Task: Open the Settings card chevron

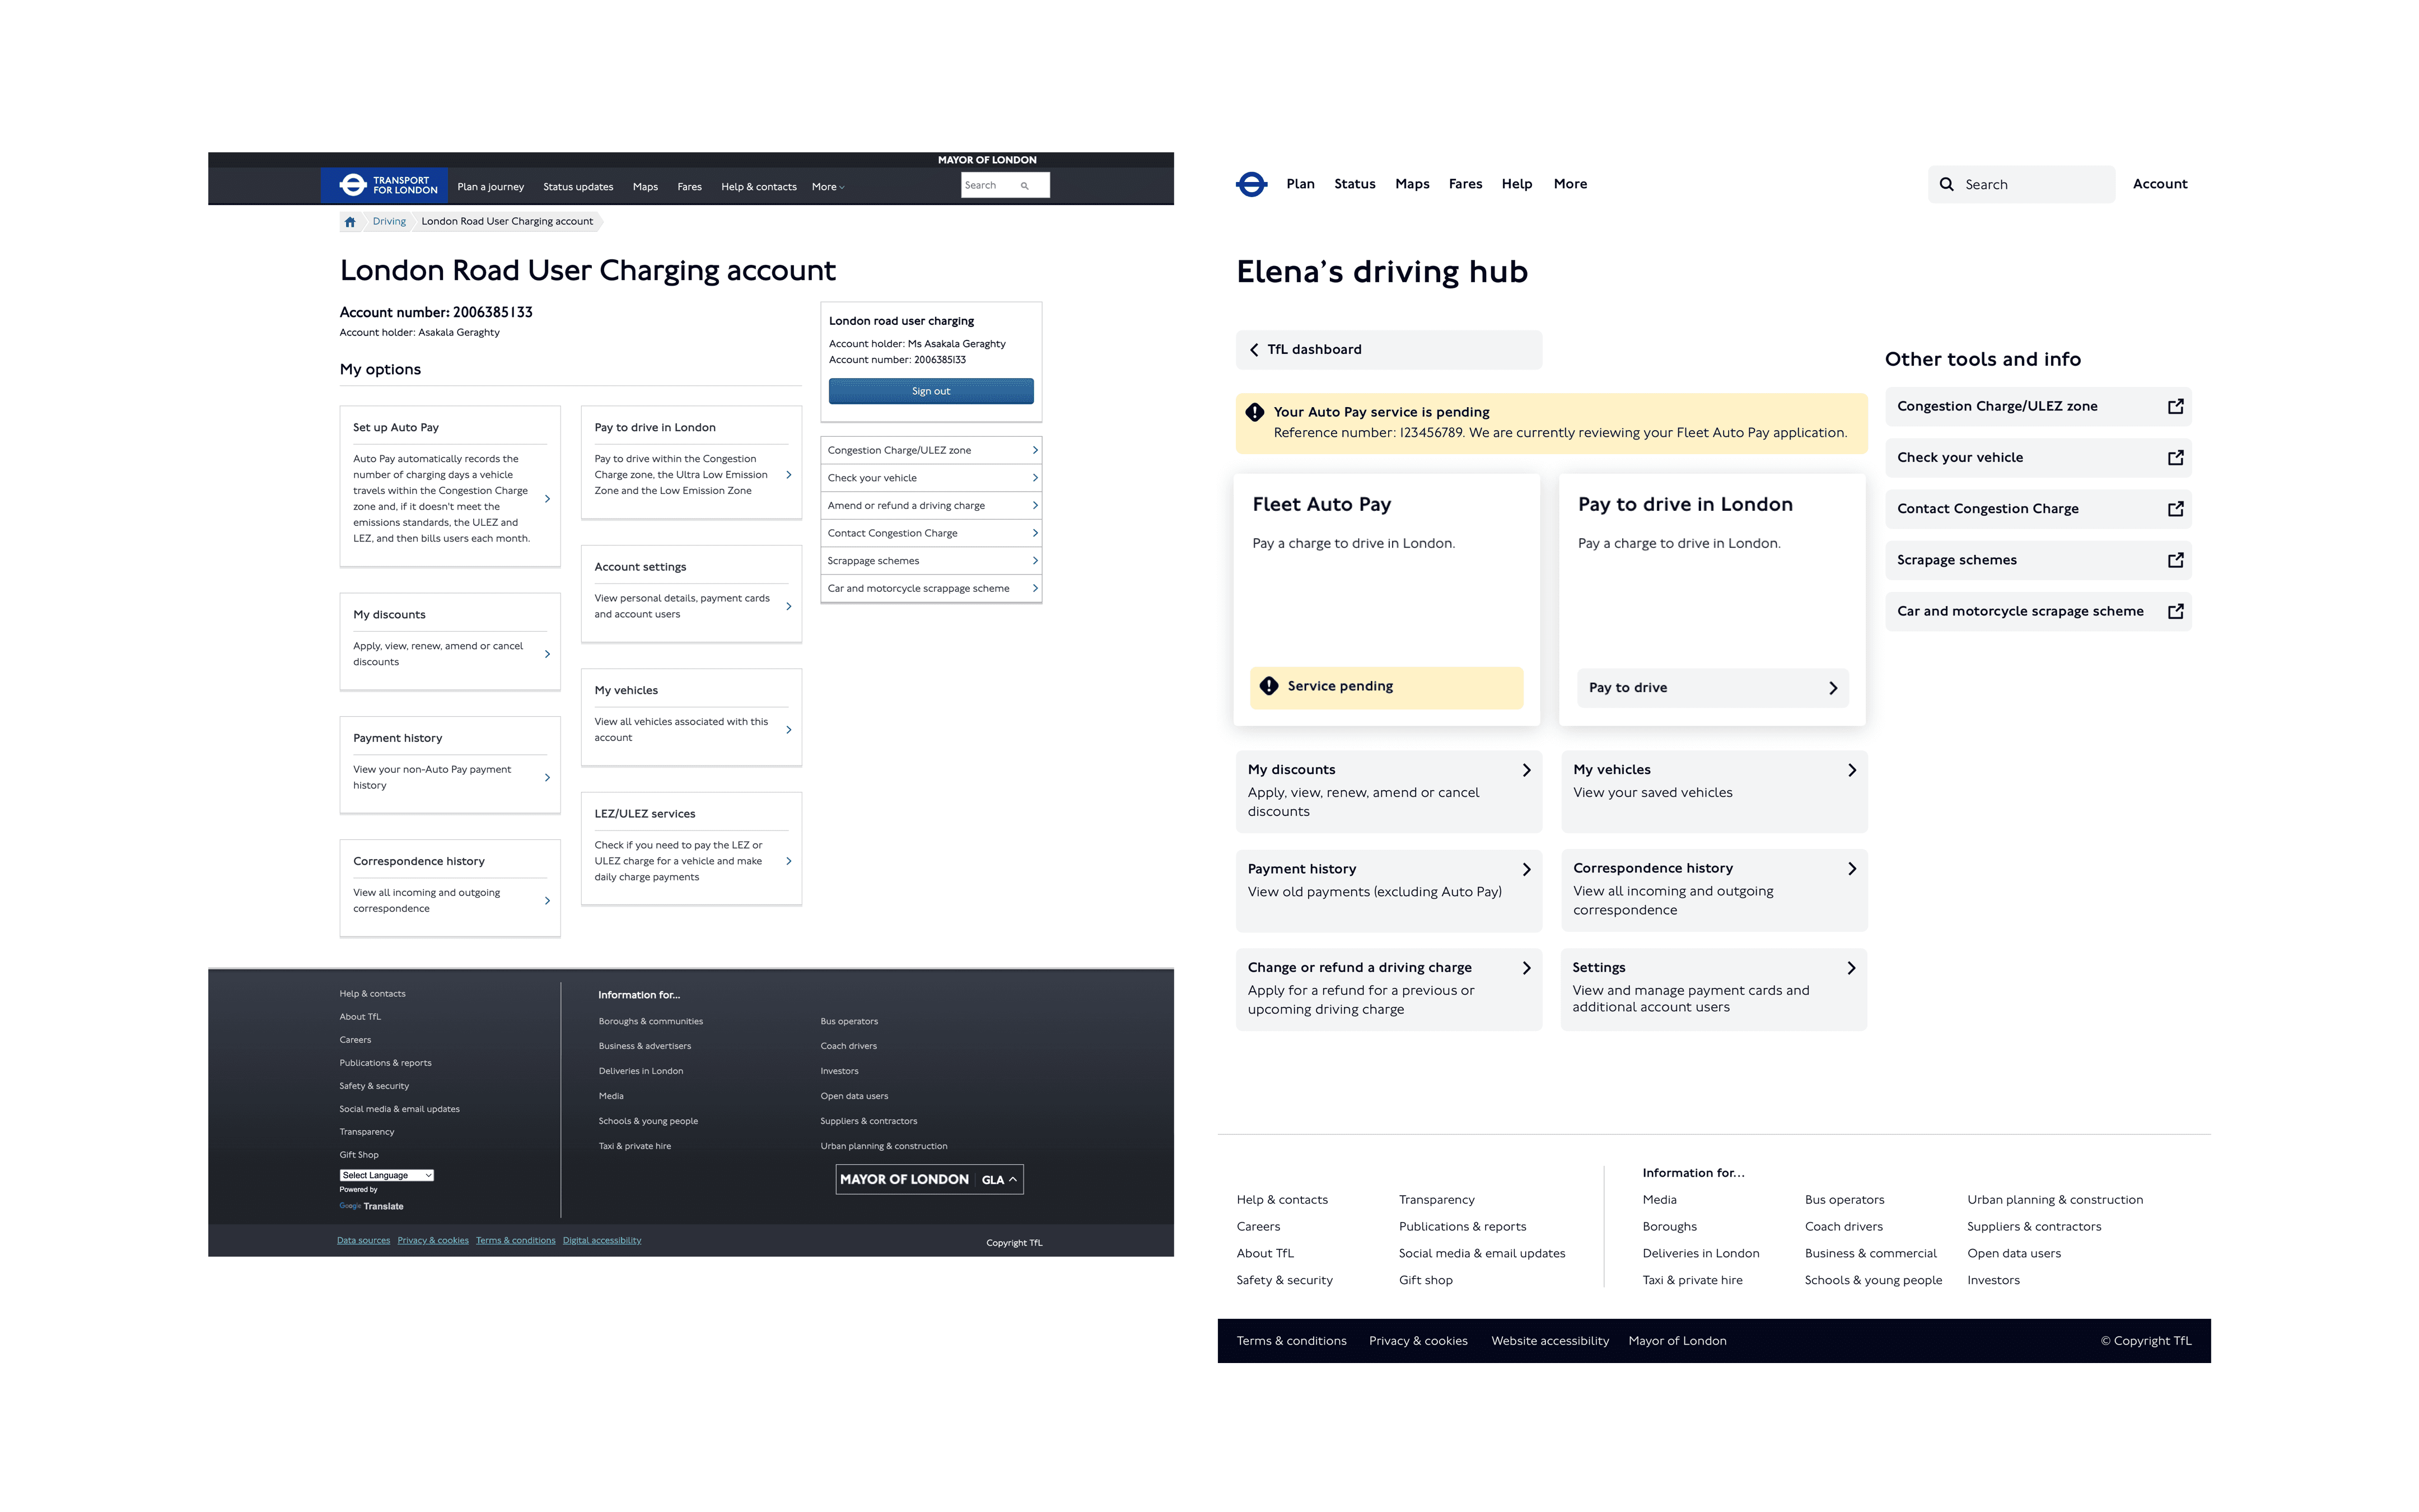Action: (x=1850, y=968)
